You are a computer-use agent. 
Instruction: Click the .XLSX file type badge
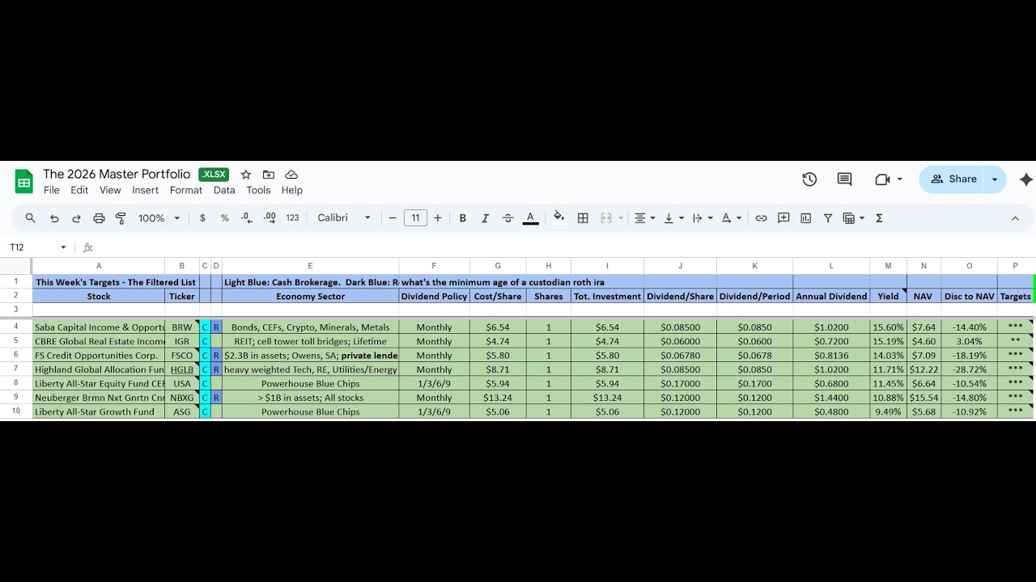coord(214,175)
